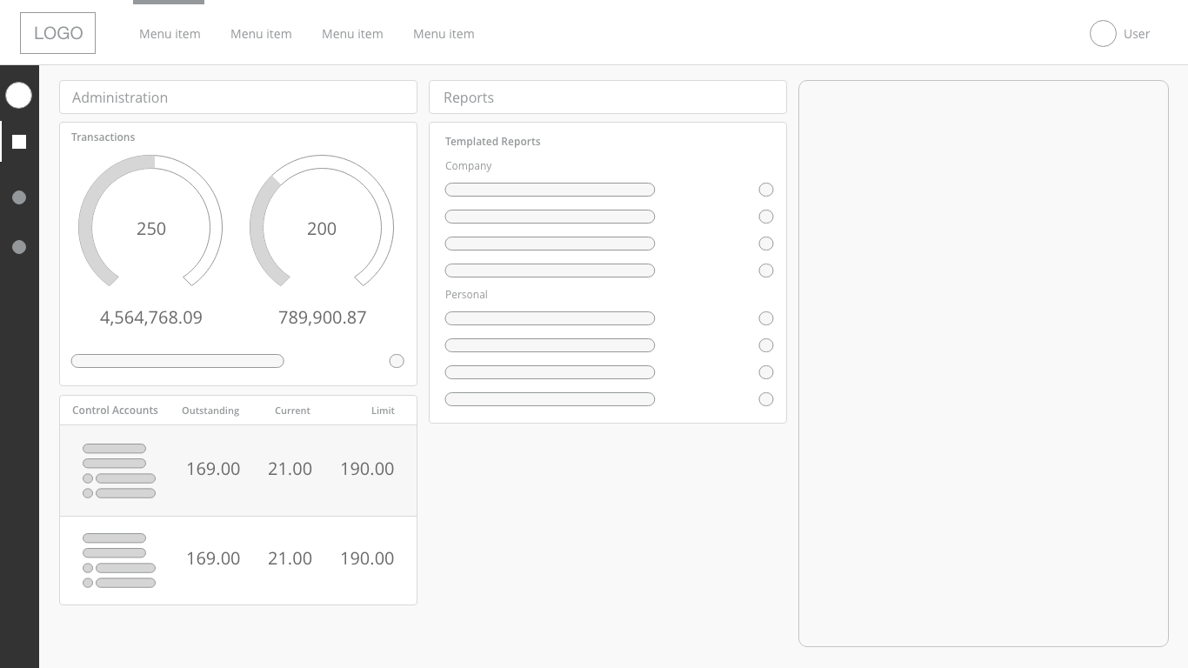
Task: Toggle the circle in the Transactions card footer
Action: click(x=397, y=361)
